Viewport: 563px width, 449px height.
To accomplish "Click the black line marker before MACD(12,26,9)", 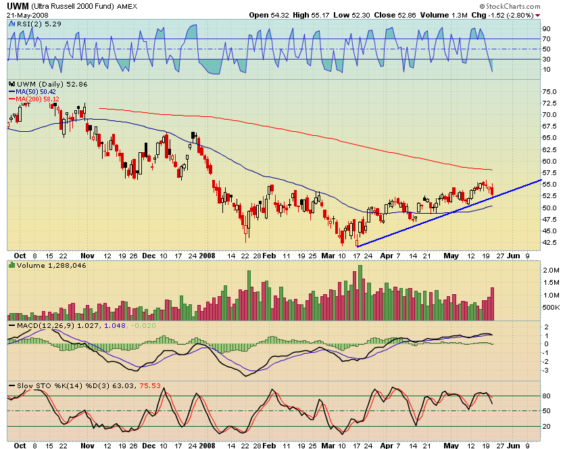I will (12, 326).
